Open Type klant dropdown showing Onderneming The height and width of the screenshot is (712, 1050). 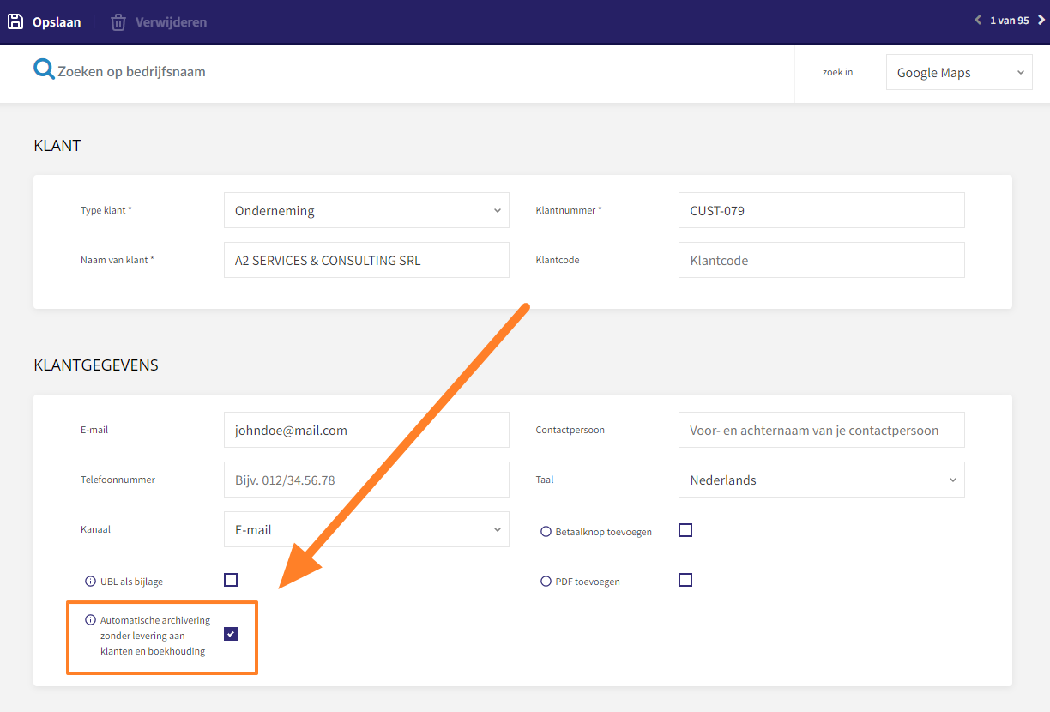[366, 210]
